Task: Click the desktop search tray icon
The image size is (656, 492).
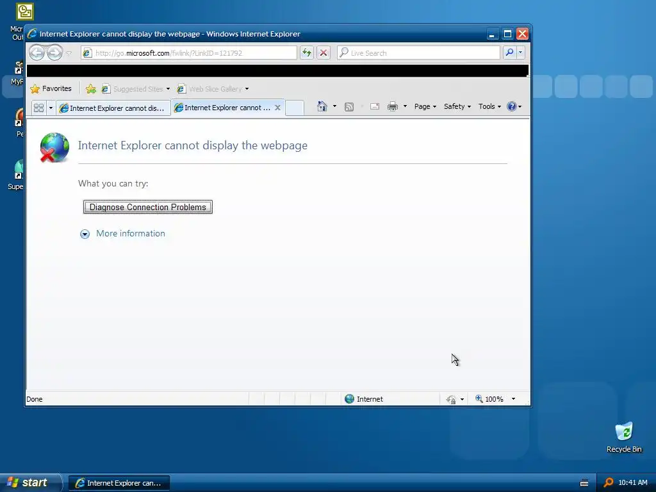Action: (609, 483)
